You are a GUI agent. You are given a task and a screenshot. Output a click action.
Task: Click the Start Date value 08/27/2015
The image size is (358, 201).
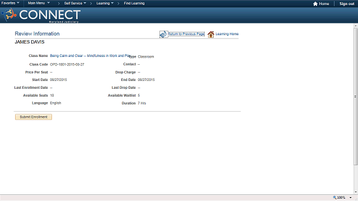58,80
